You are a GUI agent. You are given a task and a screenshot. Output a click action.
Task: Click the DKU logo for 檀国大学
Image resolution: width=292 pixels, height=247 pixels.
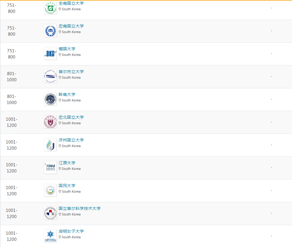(x=50, y=53)
